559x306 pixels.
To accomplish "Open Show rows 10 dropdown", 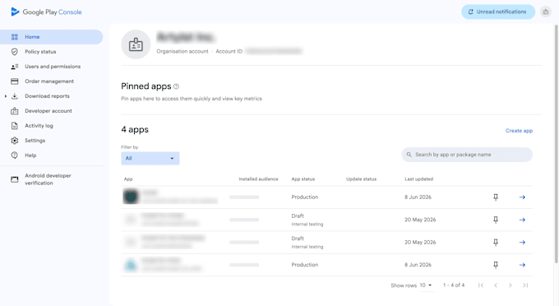I will pos(426,285).
